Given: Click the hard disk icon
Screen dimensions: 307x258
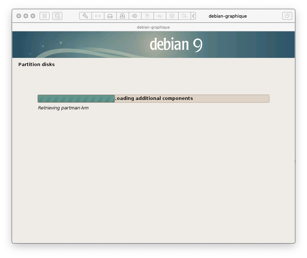Looking at the screenshot, I should click(x=110, y=16).
